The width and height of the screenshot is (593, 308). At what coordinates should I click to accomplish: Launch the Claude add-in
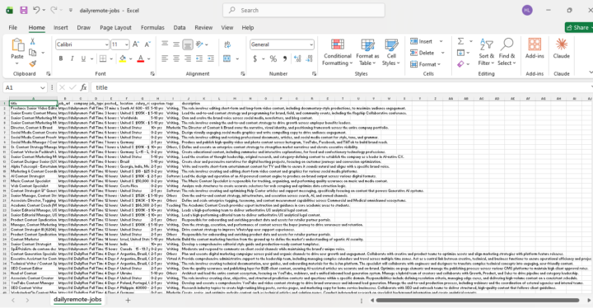click(x=561, y=49)
